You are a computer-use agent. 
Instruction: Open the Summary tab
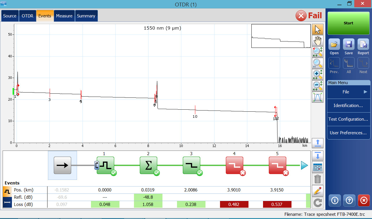pyautogui.click(x=86, y=16)
